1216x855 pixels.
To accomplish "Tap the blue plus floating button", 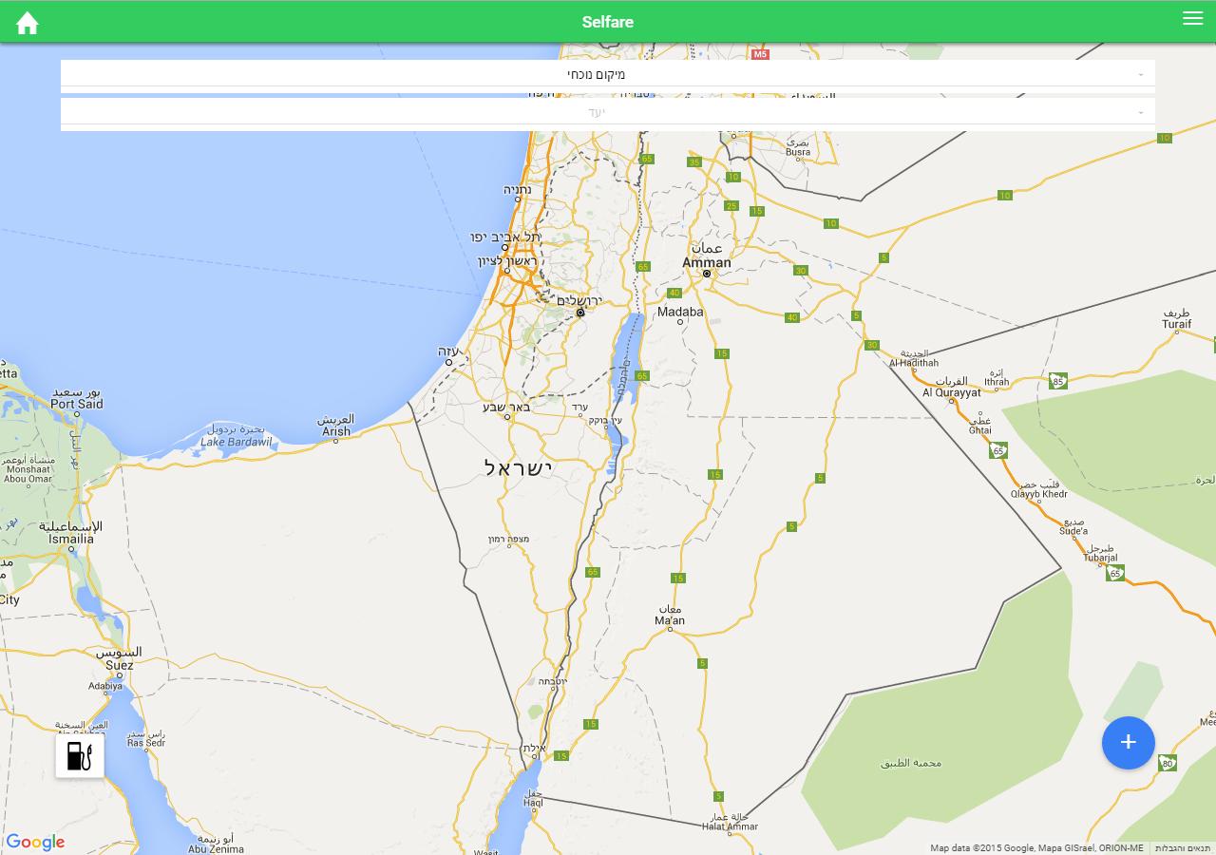I will [x=1129, y=743].
